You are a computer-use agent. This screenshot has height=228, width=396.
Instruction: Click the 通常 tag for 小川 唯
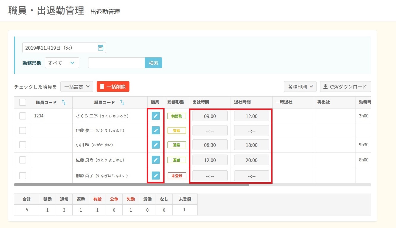177,145
